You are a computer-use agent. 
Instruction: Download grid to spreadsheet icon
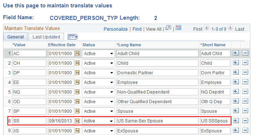point(178,28)
